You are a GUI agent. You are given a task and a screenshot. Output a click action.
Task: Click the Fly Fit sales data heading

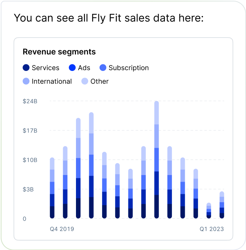pos(108,18)
